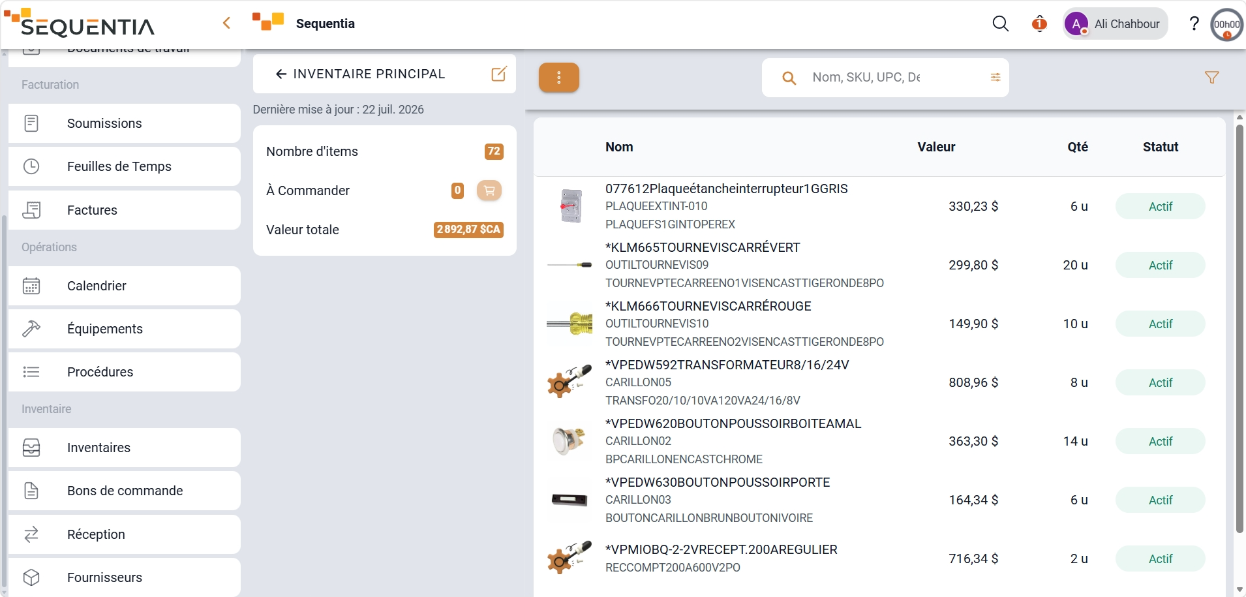
Task: Sort by the Nom column header
Action: click(x=619, y=147)
